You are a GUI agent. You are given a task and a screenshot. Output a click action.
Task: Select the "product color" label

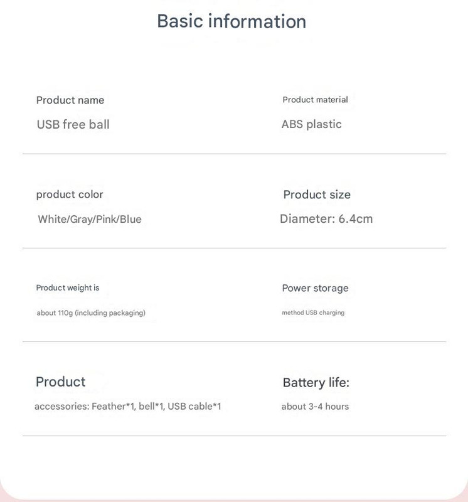[x=70, y=195]
